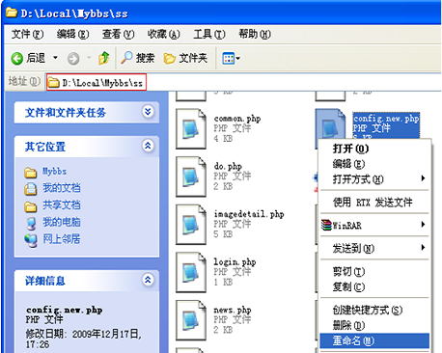Click the 我的电脑 computer icon
This screenshot has height=353, width=442.
tap(31, 224)
